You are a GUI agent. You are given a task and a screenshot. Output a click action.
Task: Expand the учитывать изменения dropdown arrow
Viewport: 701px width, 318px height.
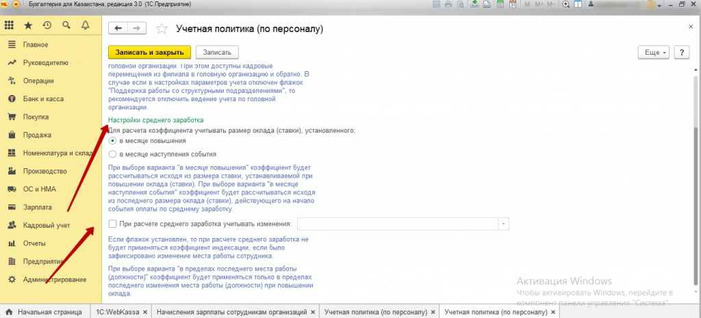coord(505,224)
